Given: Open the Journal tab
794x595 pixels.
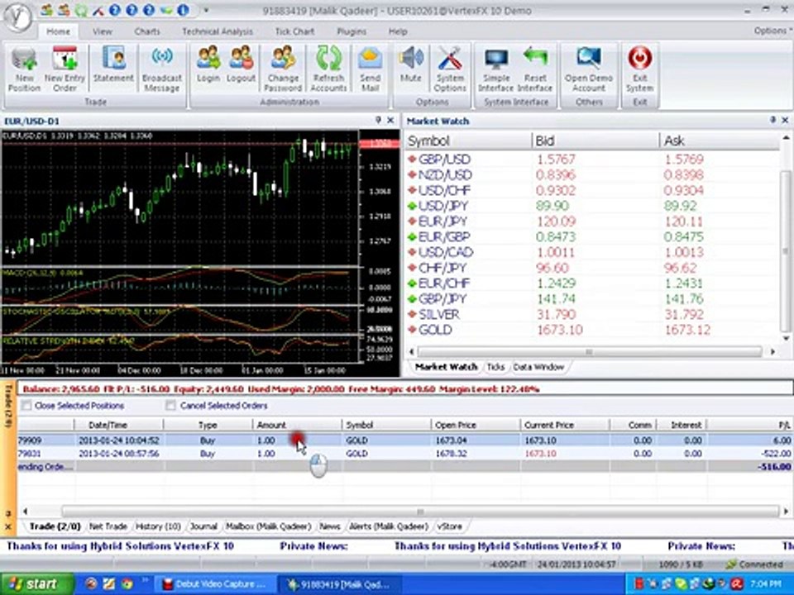Looking at the screenshot, I should click(x=203, y=526).
